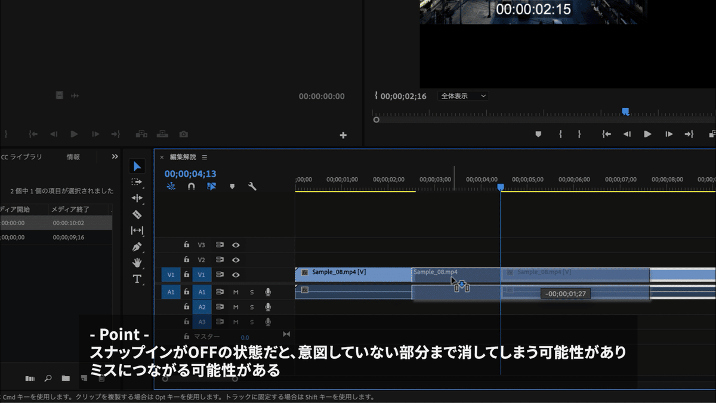The width and height of the screenshot is (716, 403).
Task: Select the Selection tool in the toolbar
Action: click(137, 166)
